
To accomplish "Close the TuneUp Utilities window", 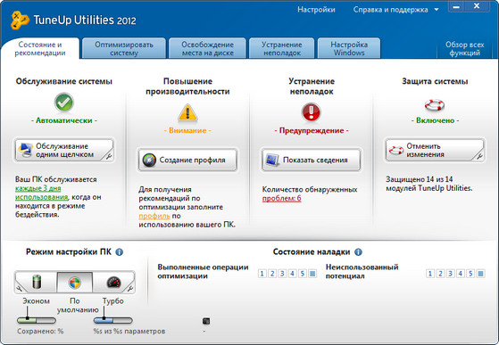I will 477,6.
